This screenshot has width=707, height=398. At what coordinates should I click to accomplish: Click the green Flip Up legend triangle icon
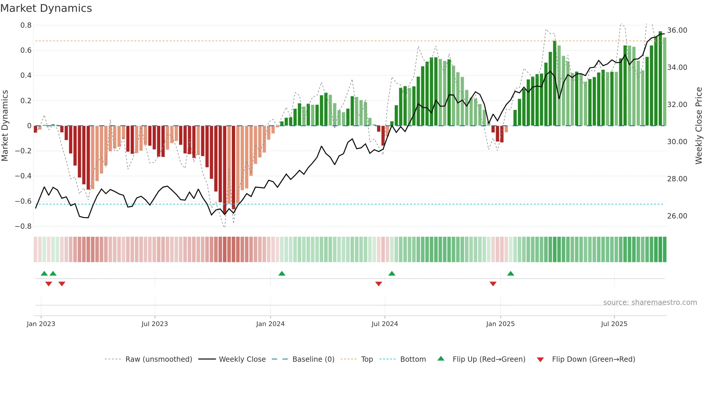coord(441,358)
